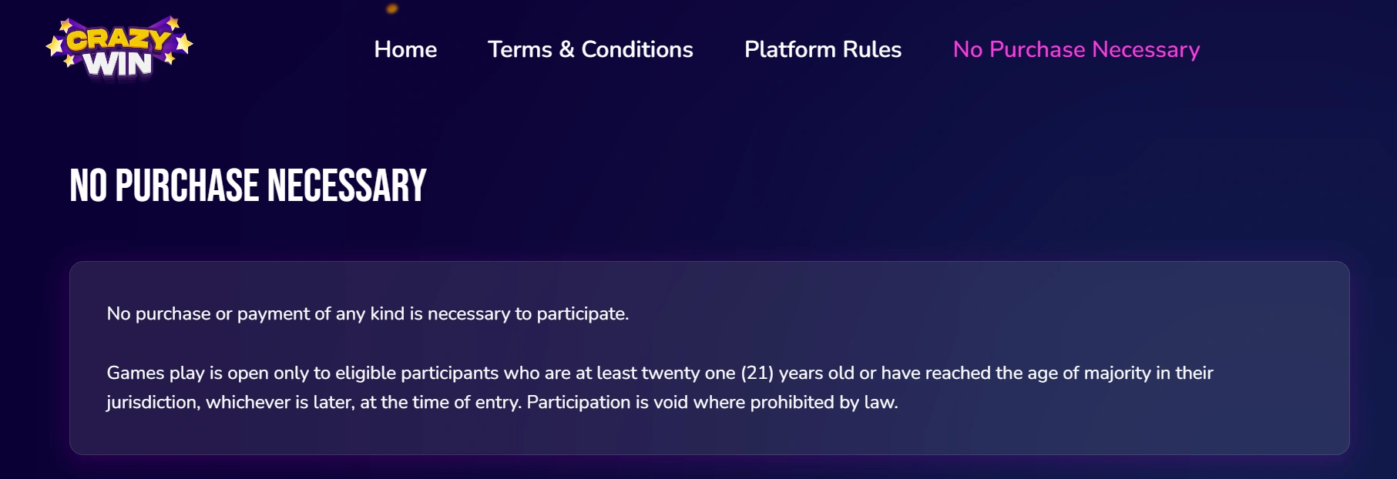The width and height of the screenshot is (1397, 479).
Task: Click the "(21)" age text in the paragraph
Action: [x=757, y=373]
